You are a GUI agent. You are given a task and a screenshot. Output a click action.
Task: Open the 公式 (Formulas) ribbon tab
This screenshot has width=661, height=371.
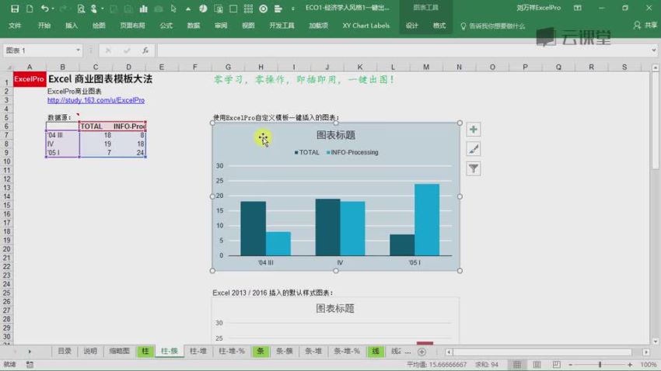coord(166,26)
